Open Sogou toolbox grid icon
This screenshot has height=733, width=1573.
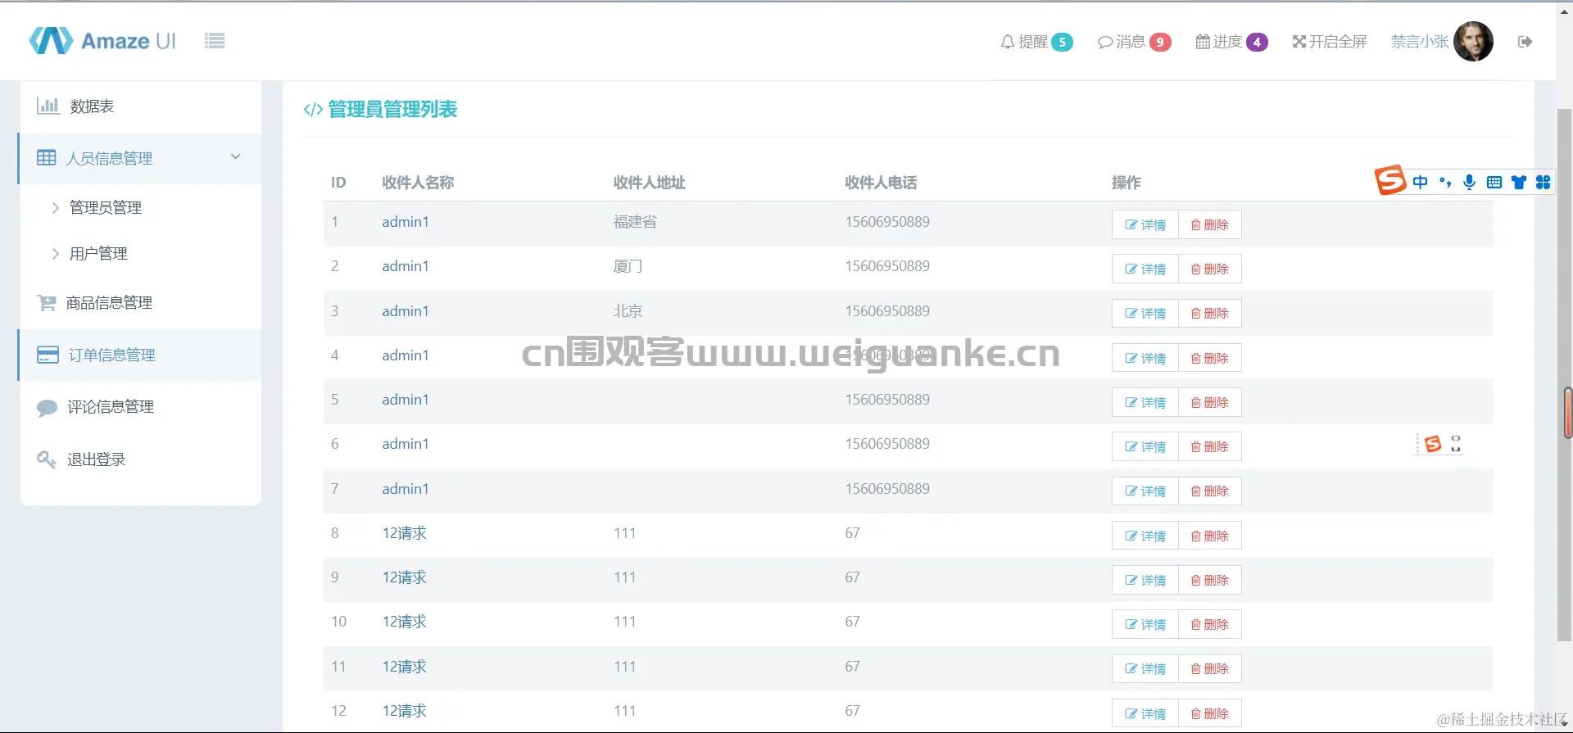click(1543, 182)
